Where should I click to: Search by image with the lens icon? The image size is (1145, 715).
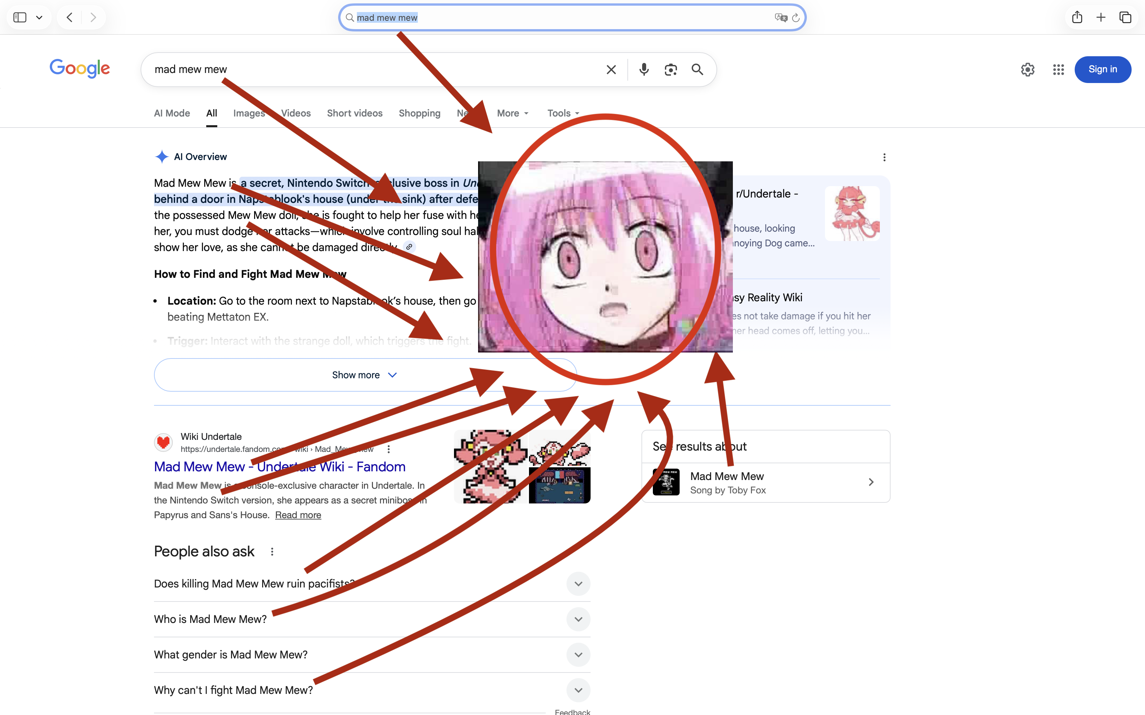[x=671, y=70]
